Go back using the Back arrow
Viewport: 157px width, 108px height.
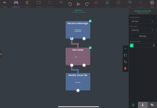pos(5,4)
